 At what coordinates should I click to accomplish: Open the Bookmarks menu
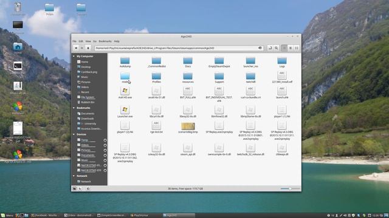click(105, 41)
